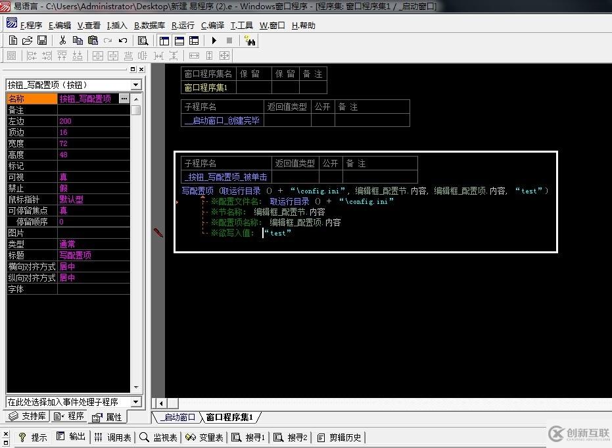
Task: Open the R.运行 menu
Action: 183,26
